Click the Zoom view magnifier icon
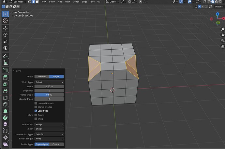The height and width of the screenshot is (149, 225). 223,29
